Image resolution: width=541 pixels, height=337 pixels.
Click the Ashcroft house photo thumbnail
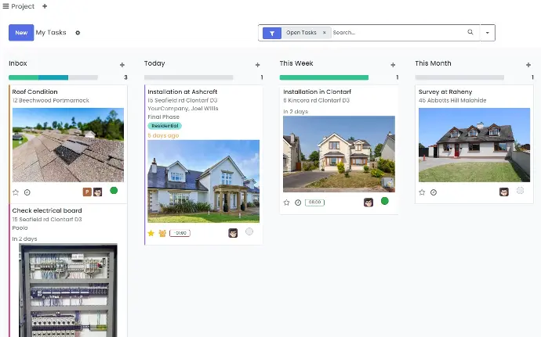(x=204, y=181)
